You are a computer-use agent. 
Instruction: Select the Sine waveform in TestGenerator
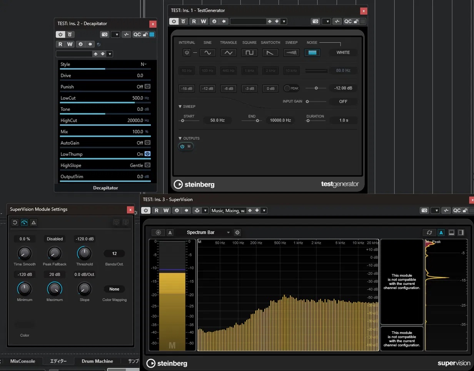click(207, 52)
